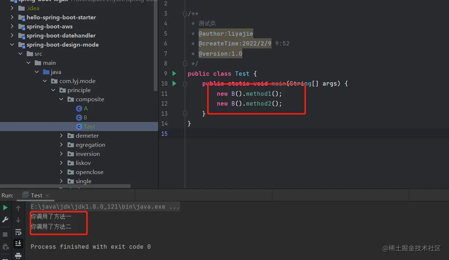The height and width of the screenshot is (260, 449).
Task: Toggle soft-wrap in the Run console
Action: pyautogui.click(x=18, y=232)
